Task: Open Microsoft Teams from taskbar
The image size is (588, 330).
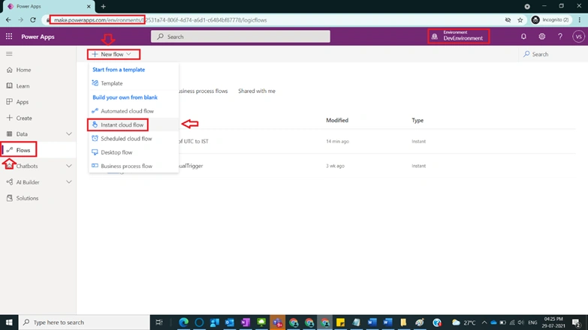Action: [278, 322]
